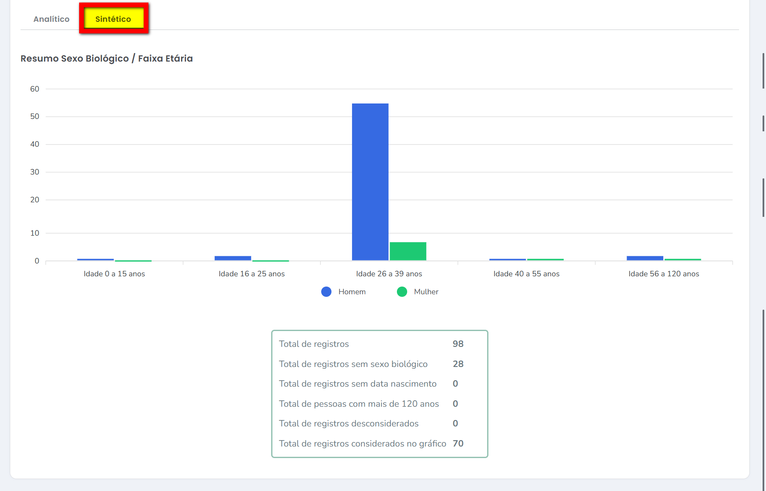This screenshot has width=766, height=491.
Task: Click the top scrollbar segment at right edge
Action: point(763,71)
